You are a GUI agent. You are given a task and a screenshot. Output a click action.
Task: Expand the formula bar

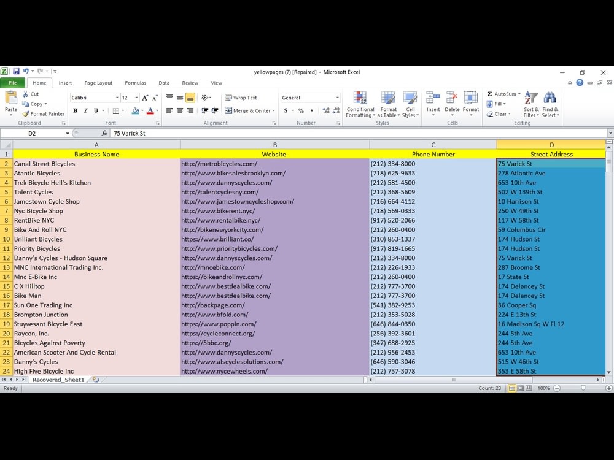click(610, 133)
